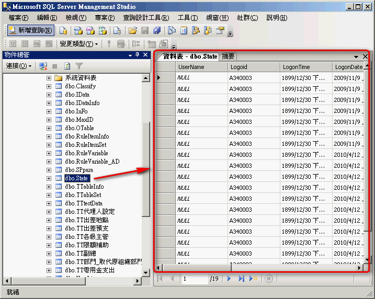This screenshot has width=375, height=299.
Task: Open file using the folder icon
Action: click(133, 31)
